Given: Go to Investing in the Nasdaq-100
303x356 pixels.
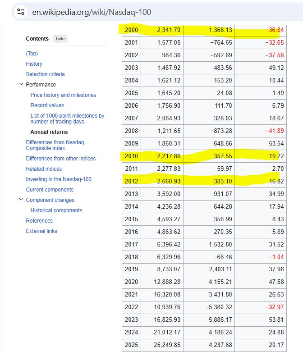Looking at the screenshot, I should (x=59, y=179).
